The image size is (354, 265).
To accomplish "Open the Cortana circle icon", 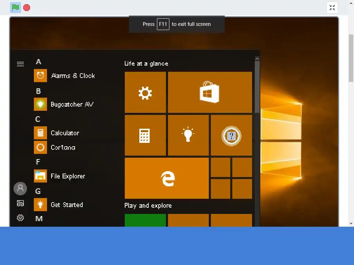I will tap(40, 147).
